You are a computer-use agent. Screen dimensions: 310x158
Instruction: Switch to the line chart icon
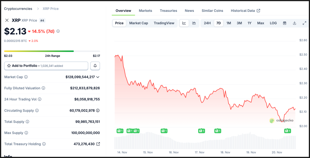184,23
